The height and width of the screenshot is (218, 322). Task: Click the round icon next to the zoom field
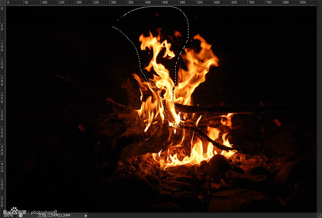(x=21, y=216)
